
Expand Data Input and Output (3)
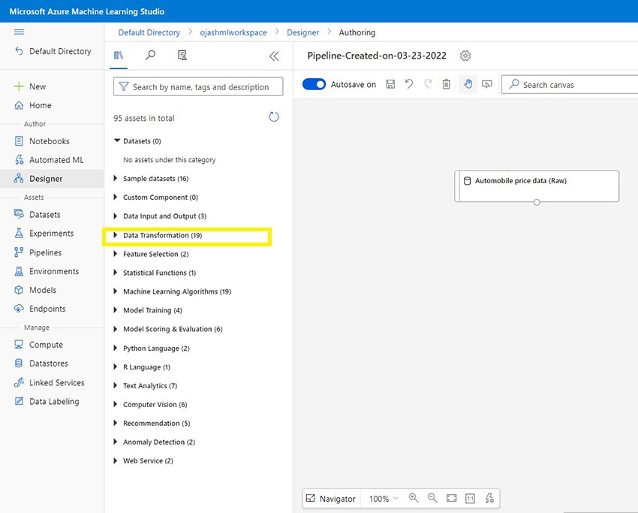coord(116,216)
